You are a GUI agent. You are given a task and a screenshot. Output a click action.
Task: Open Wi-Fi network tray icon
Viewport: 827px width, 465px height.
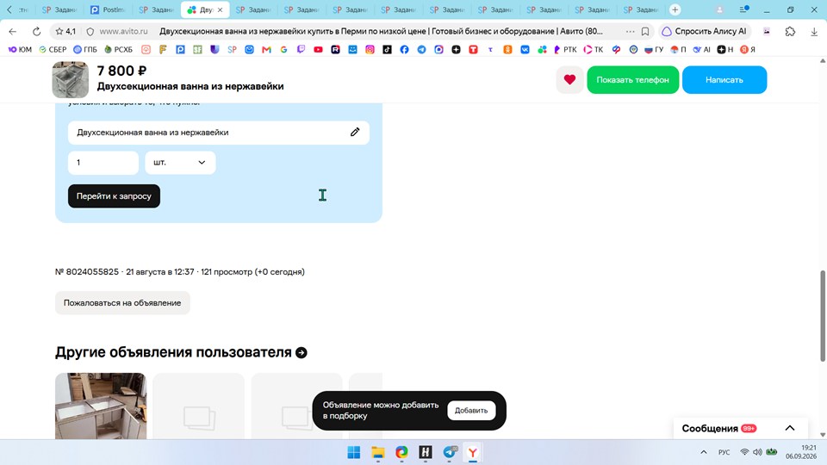pyautogui.click(x=744, y=452)
